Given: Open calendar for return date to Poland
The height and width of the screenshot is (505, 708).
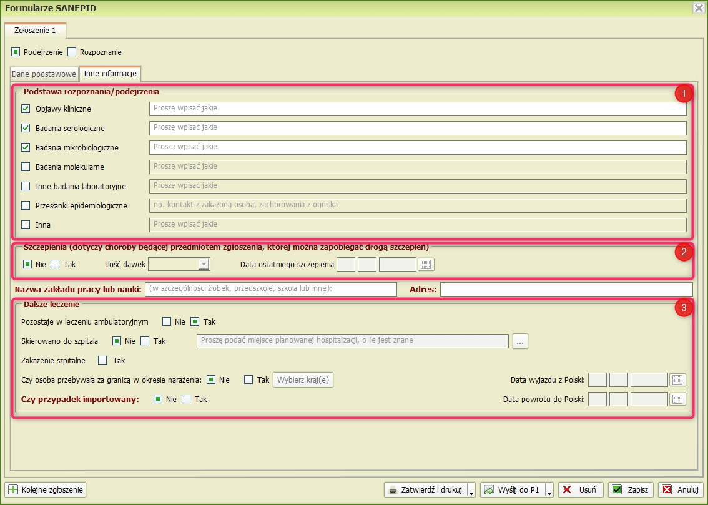Looking at the screenshot, I should (677, 399).
